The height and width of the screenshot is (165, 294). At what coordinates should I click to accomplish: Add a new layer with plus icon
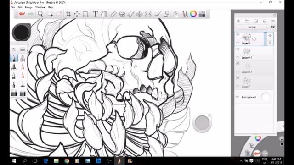(238, 21)
